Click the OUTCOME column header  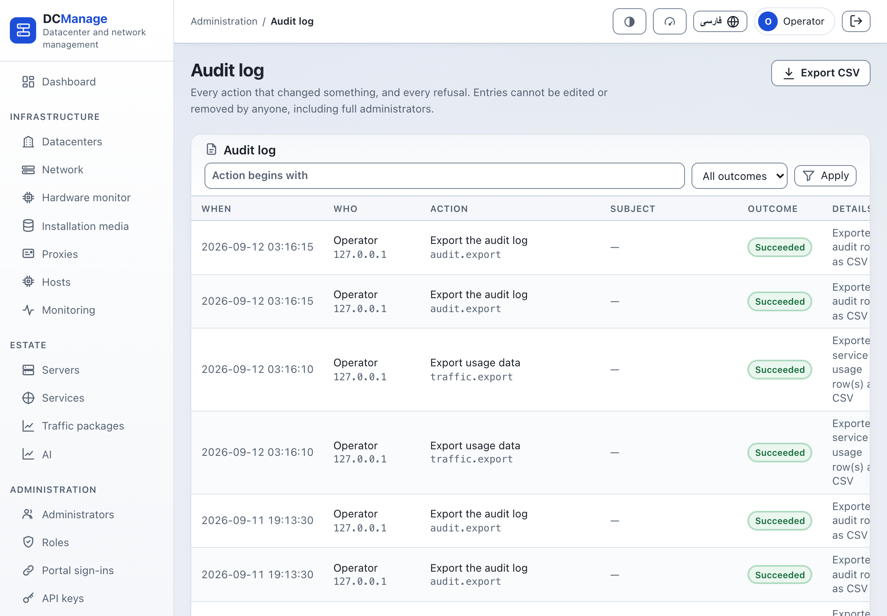click(x=772, y=209)
